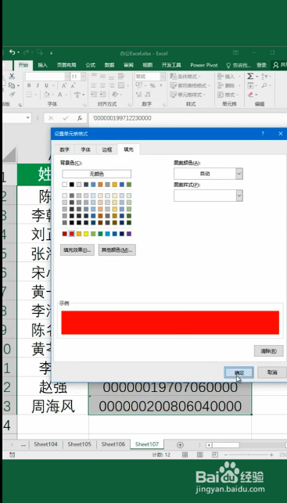
Task: Switch to the 公式 ribbon tab
Action: click(91, 65)
